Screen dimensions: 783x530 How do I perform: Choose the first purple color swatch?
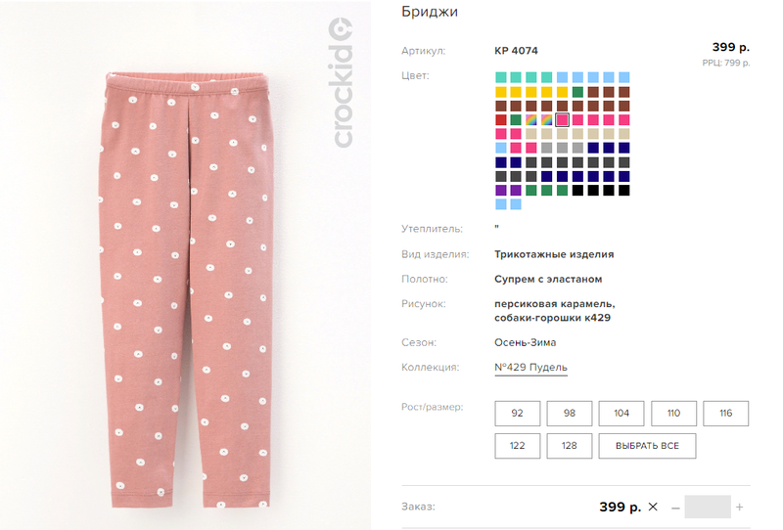click(x=501, y=190)
